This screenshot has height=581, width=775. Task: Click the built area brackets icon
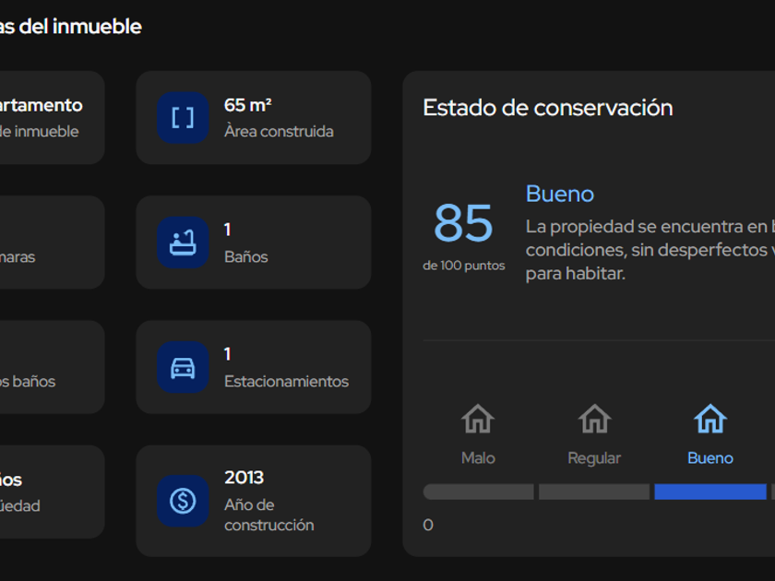tap(183, 118)
